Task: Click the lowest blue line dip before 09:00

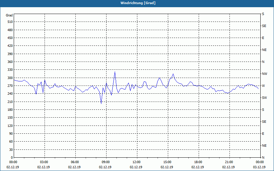Action: (x=101, y=104)
